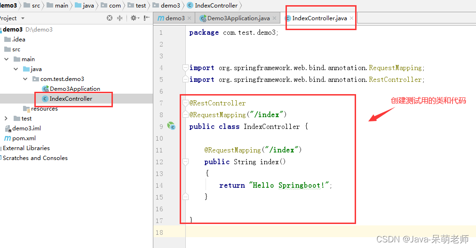Collapse the com.test.demo3 package chevron

click(x=25, y=79)
